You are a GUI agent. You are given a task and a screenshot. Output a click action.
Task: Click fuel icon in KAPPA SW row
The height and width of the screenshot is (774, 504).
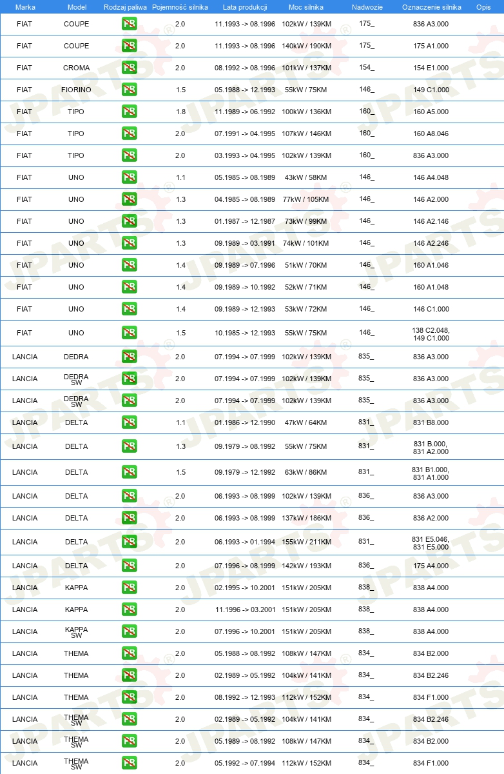129,631
